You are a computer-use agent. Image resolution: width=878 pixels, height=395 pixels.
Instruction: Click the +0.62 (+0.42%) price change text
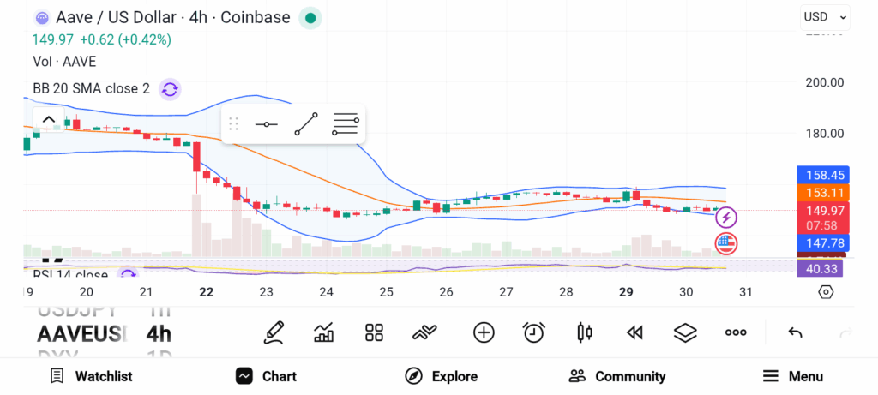pos(125,39)
